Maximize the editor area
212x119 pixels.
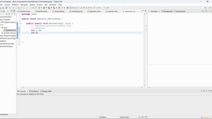click(145, 11)
